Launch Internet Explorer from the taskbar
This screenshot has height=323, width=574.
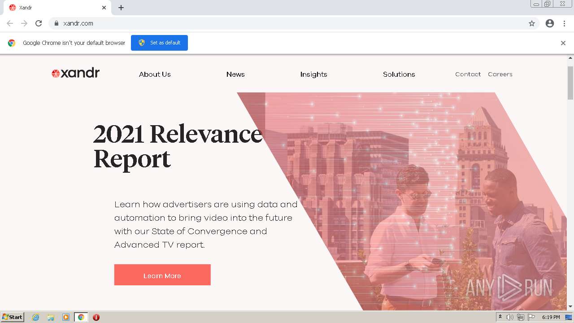click(36, 317)
